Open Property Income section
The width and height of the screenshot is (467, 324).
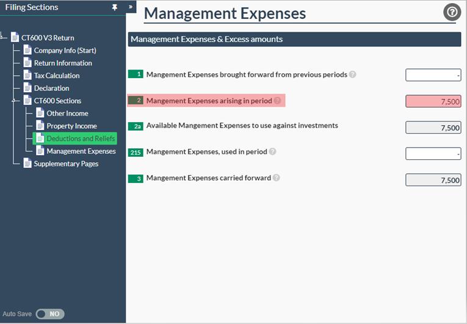(x=71, y=126)
